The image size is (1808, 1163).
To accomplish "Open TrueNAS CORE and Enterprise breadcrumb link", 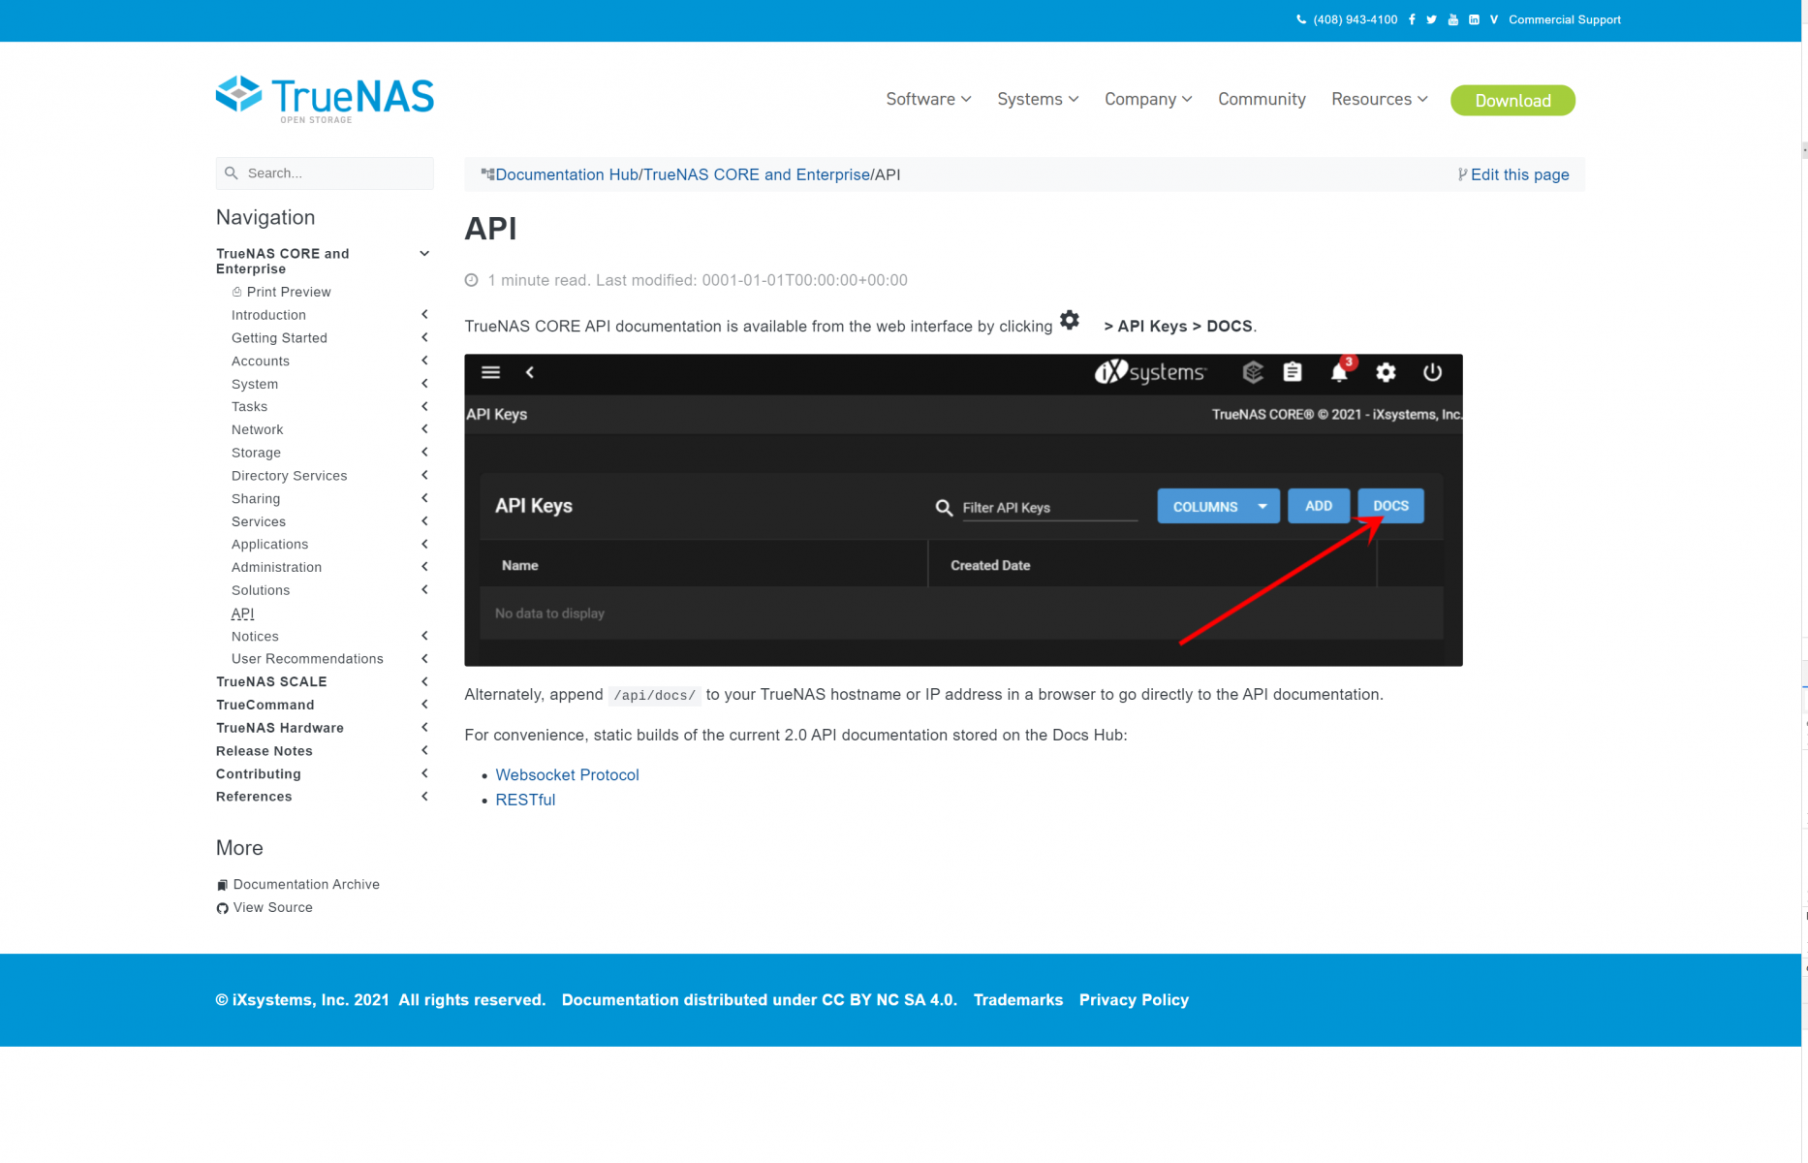I will 757,174.
